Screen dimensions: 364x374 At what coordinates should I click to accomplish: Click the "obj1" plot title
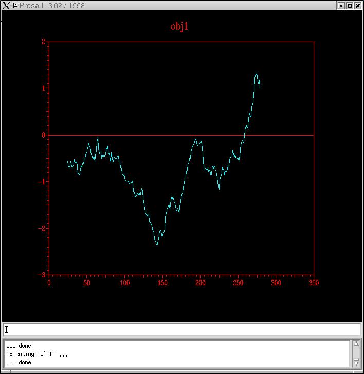click(x=179, y=26)
